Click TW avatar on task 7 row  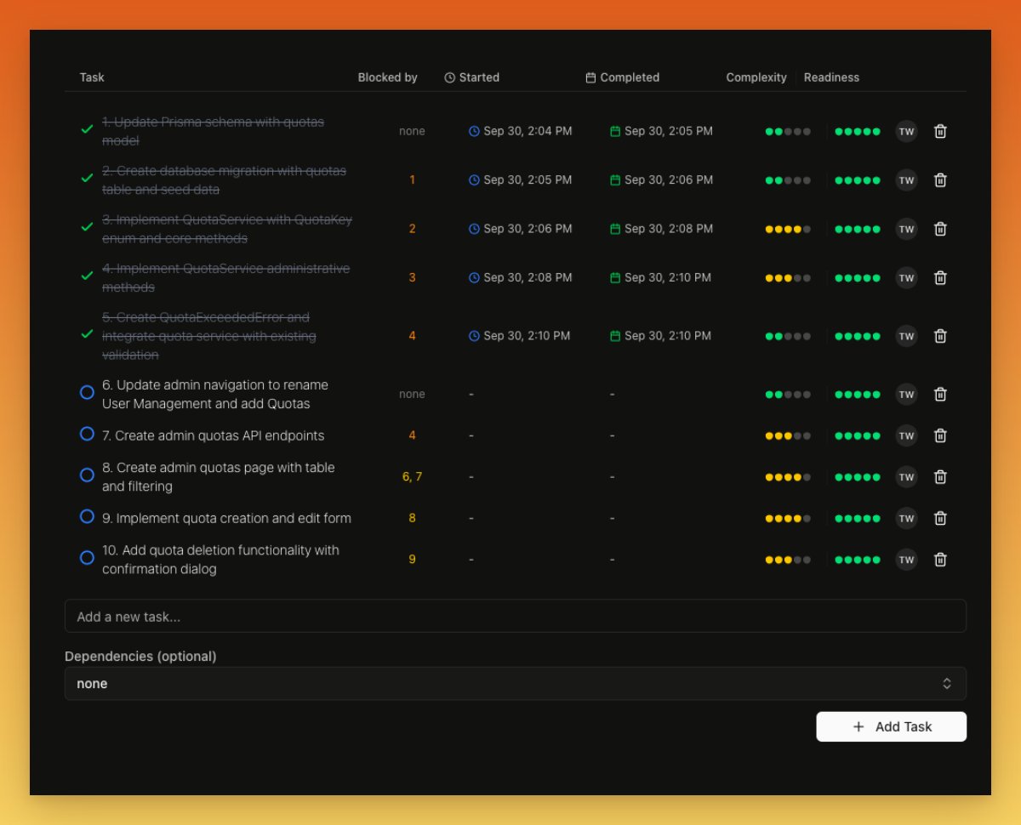pyautogui.click(x=906, y=435)
